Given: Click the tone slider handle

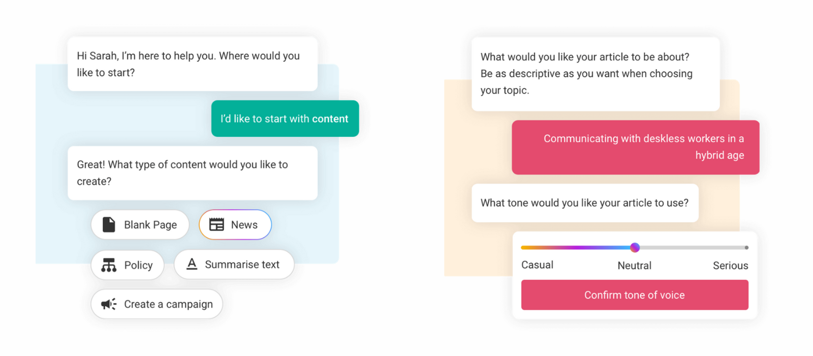Looking at the screenshot, I should click(x=635, y=248).
